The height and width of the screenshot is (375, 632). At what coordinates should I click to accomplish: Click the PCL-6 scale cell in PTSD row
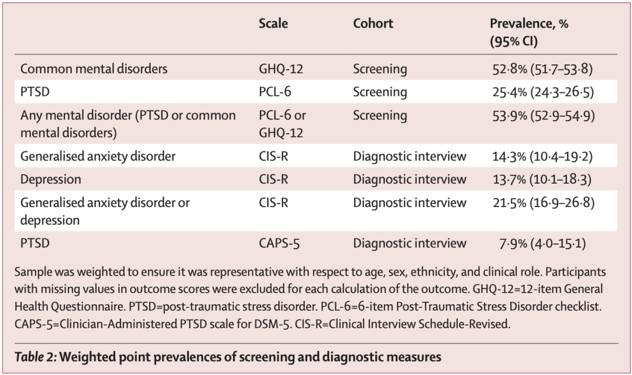(x=274, y=92)
